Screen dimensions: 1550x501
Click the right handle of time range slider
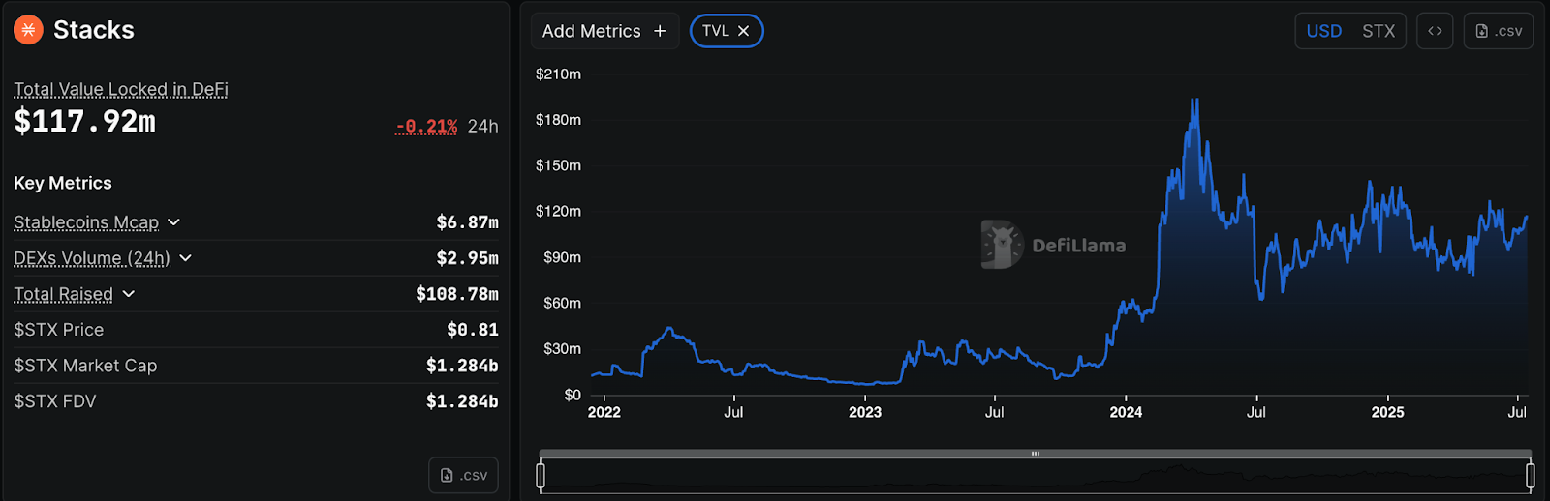click(x=1530, y=475)
